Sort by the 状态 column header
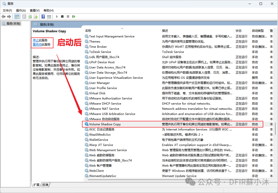The width and height of the screenshot is (278, 193). pos(242,31)
